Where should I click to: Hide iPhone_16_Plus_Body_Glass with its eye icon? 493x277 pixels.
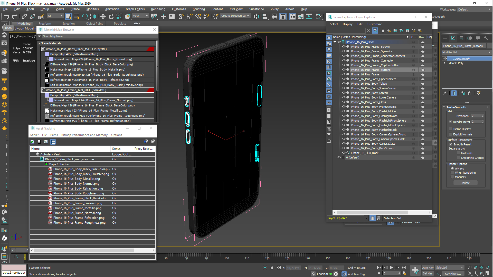tap(344, 102)
